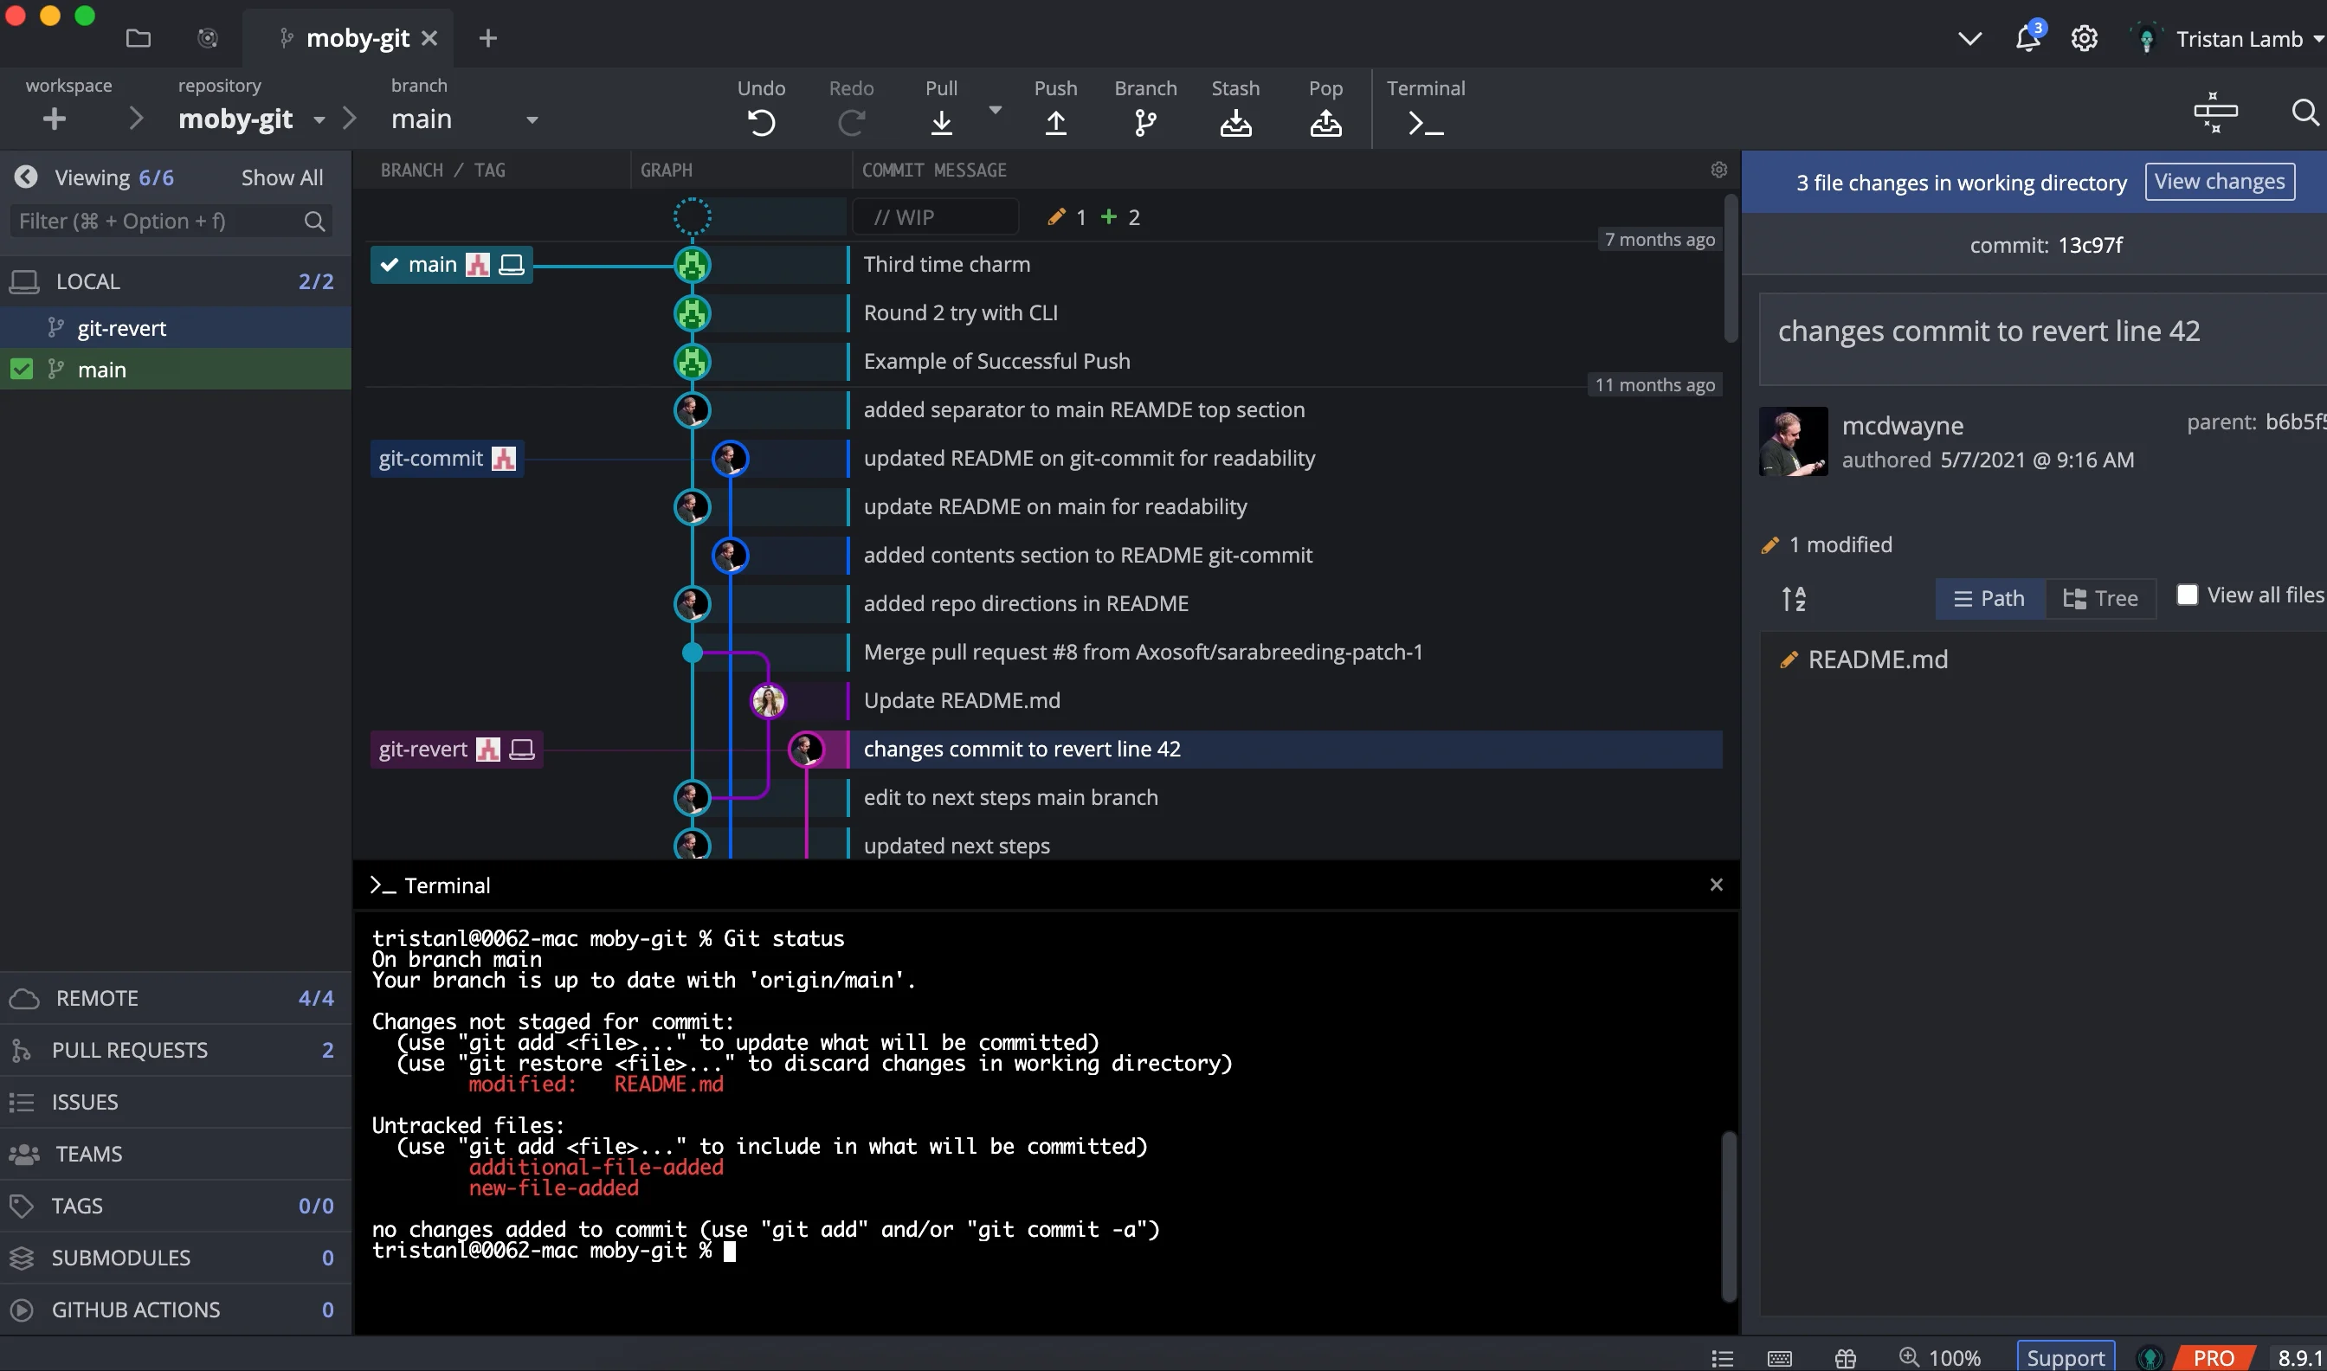Push changes with the Push icon
This screenshot has height=1371, width=2327.
click(x=1055, y=122)
